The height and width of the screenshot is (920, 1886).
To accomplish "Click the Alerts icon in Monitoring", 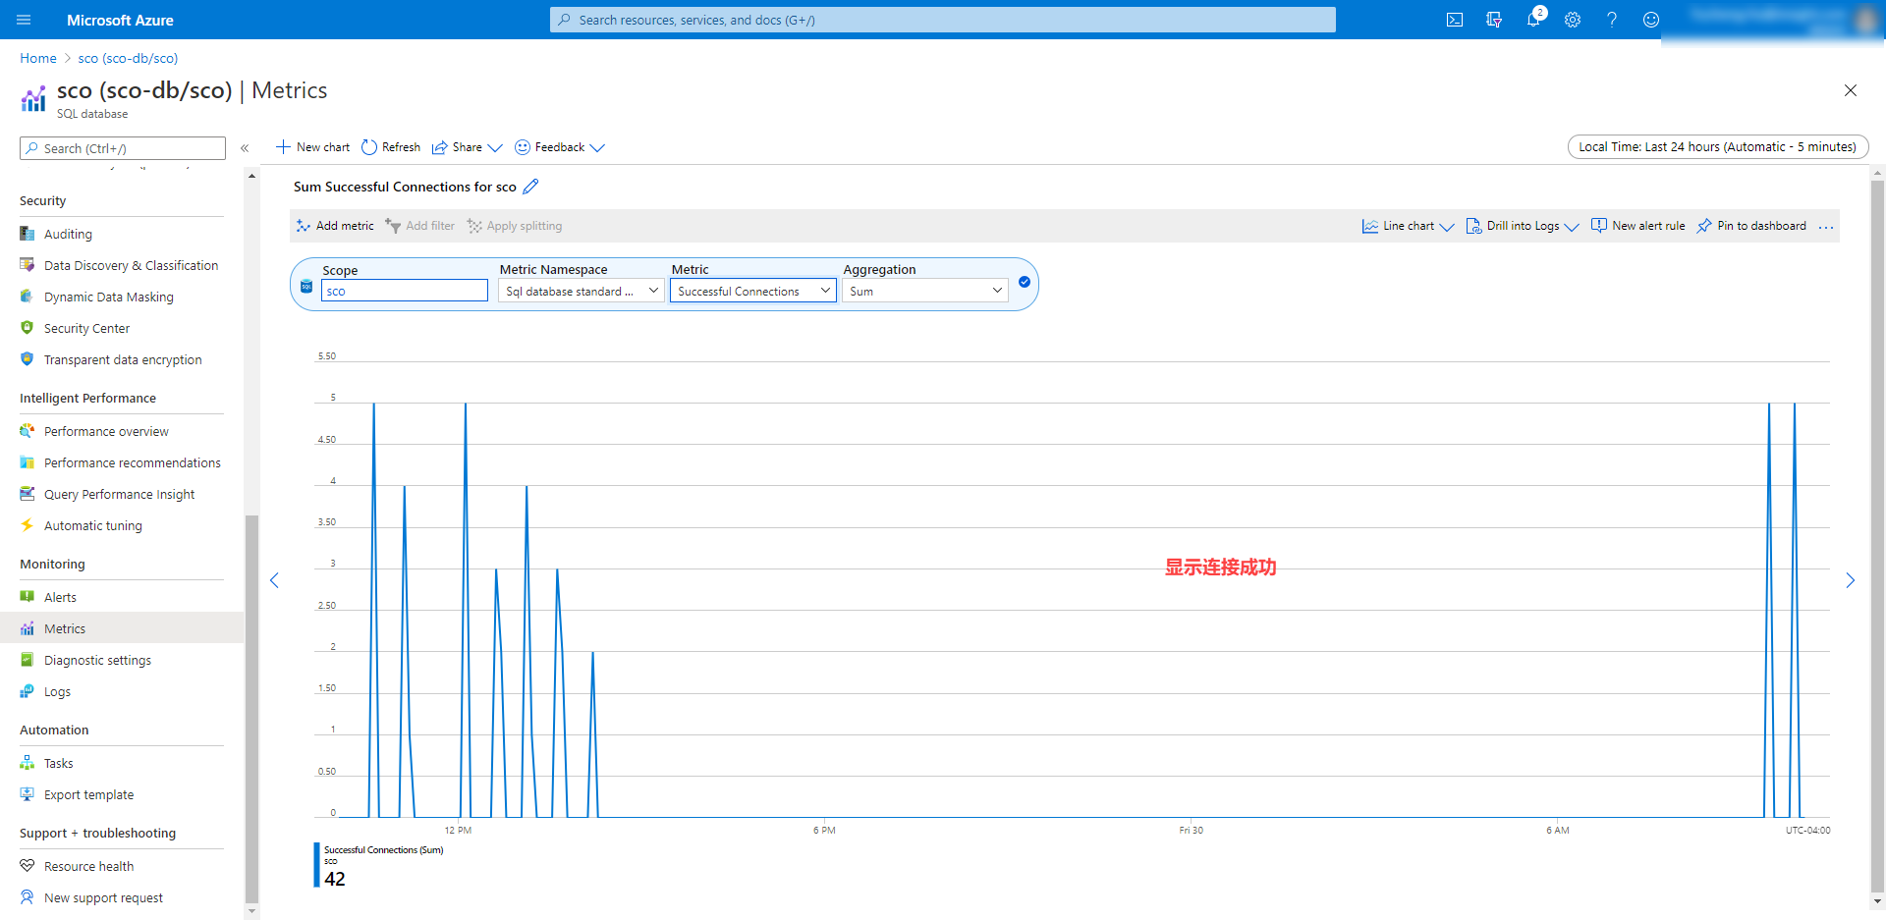I will (x=28, y=597).
